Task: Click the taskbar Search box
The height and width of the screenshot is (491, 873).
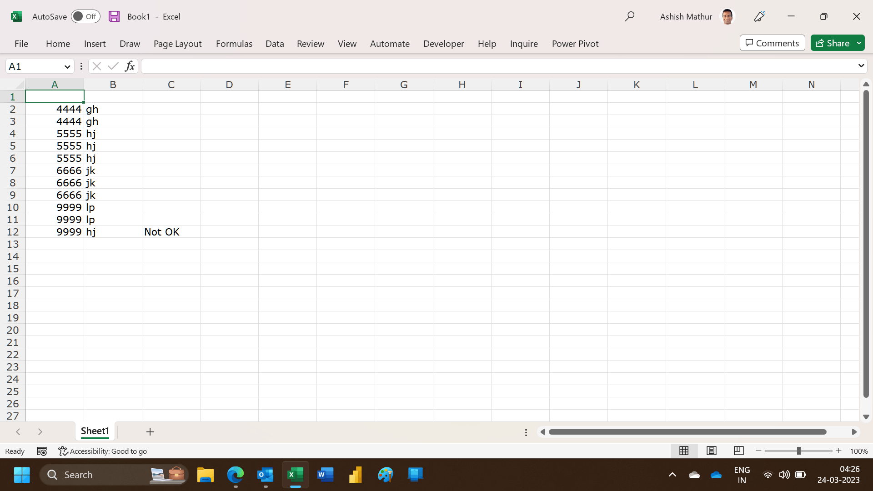Action: [114, 475]
